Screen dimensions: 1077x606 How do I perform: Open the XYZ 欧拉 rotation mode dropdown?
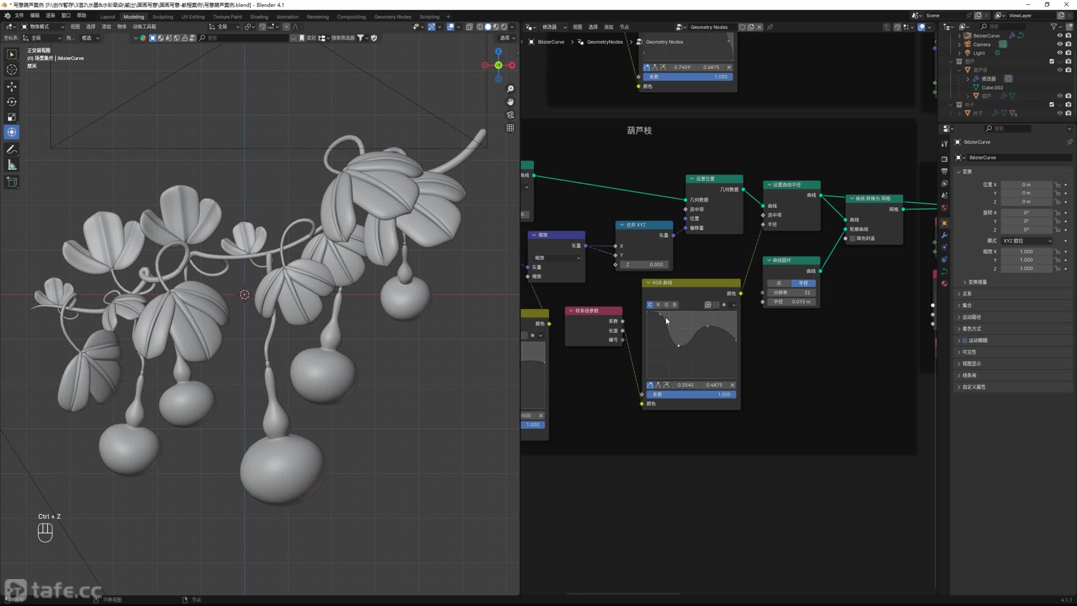1027,241
